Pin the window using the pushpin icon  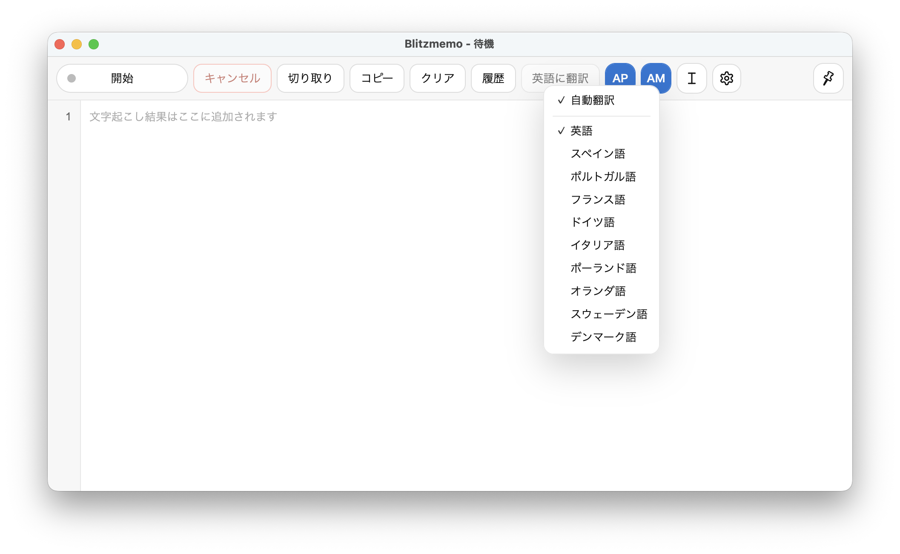click(x=828, y=78)
